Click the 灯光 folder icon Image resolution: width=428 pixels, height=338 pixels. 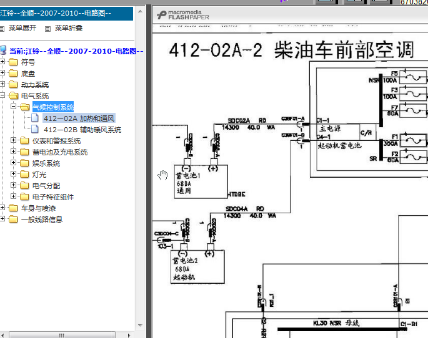point(24,174)
